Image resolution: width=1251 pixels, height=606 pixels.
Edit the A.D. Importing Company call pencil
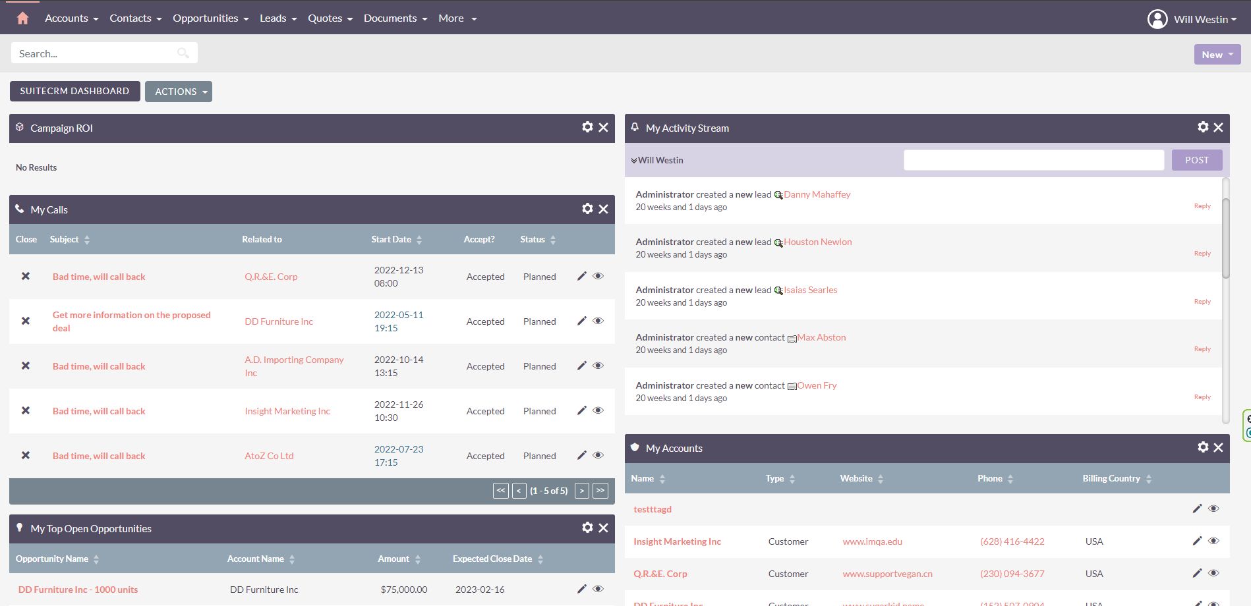(581, 366)
